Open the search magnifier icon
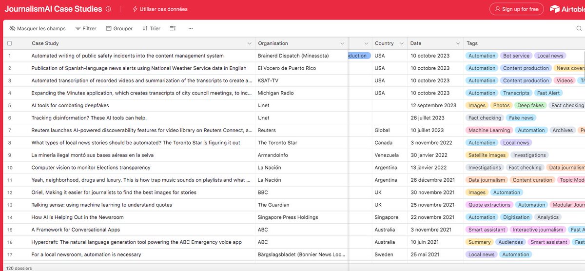 (x=579, y=29)
